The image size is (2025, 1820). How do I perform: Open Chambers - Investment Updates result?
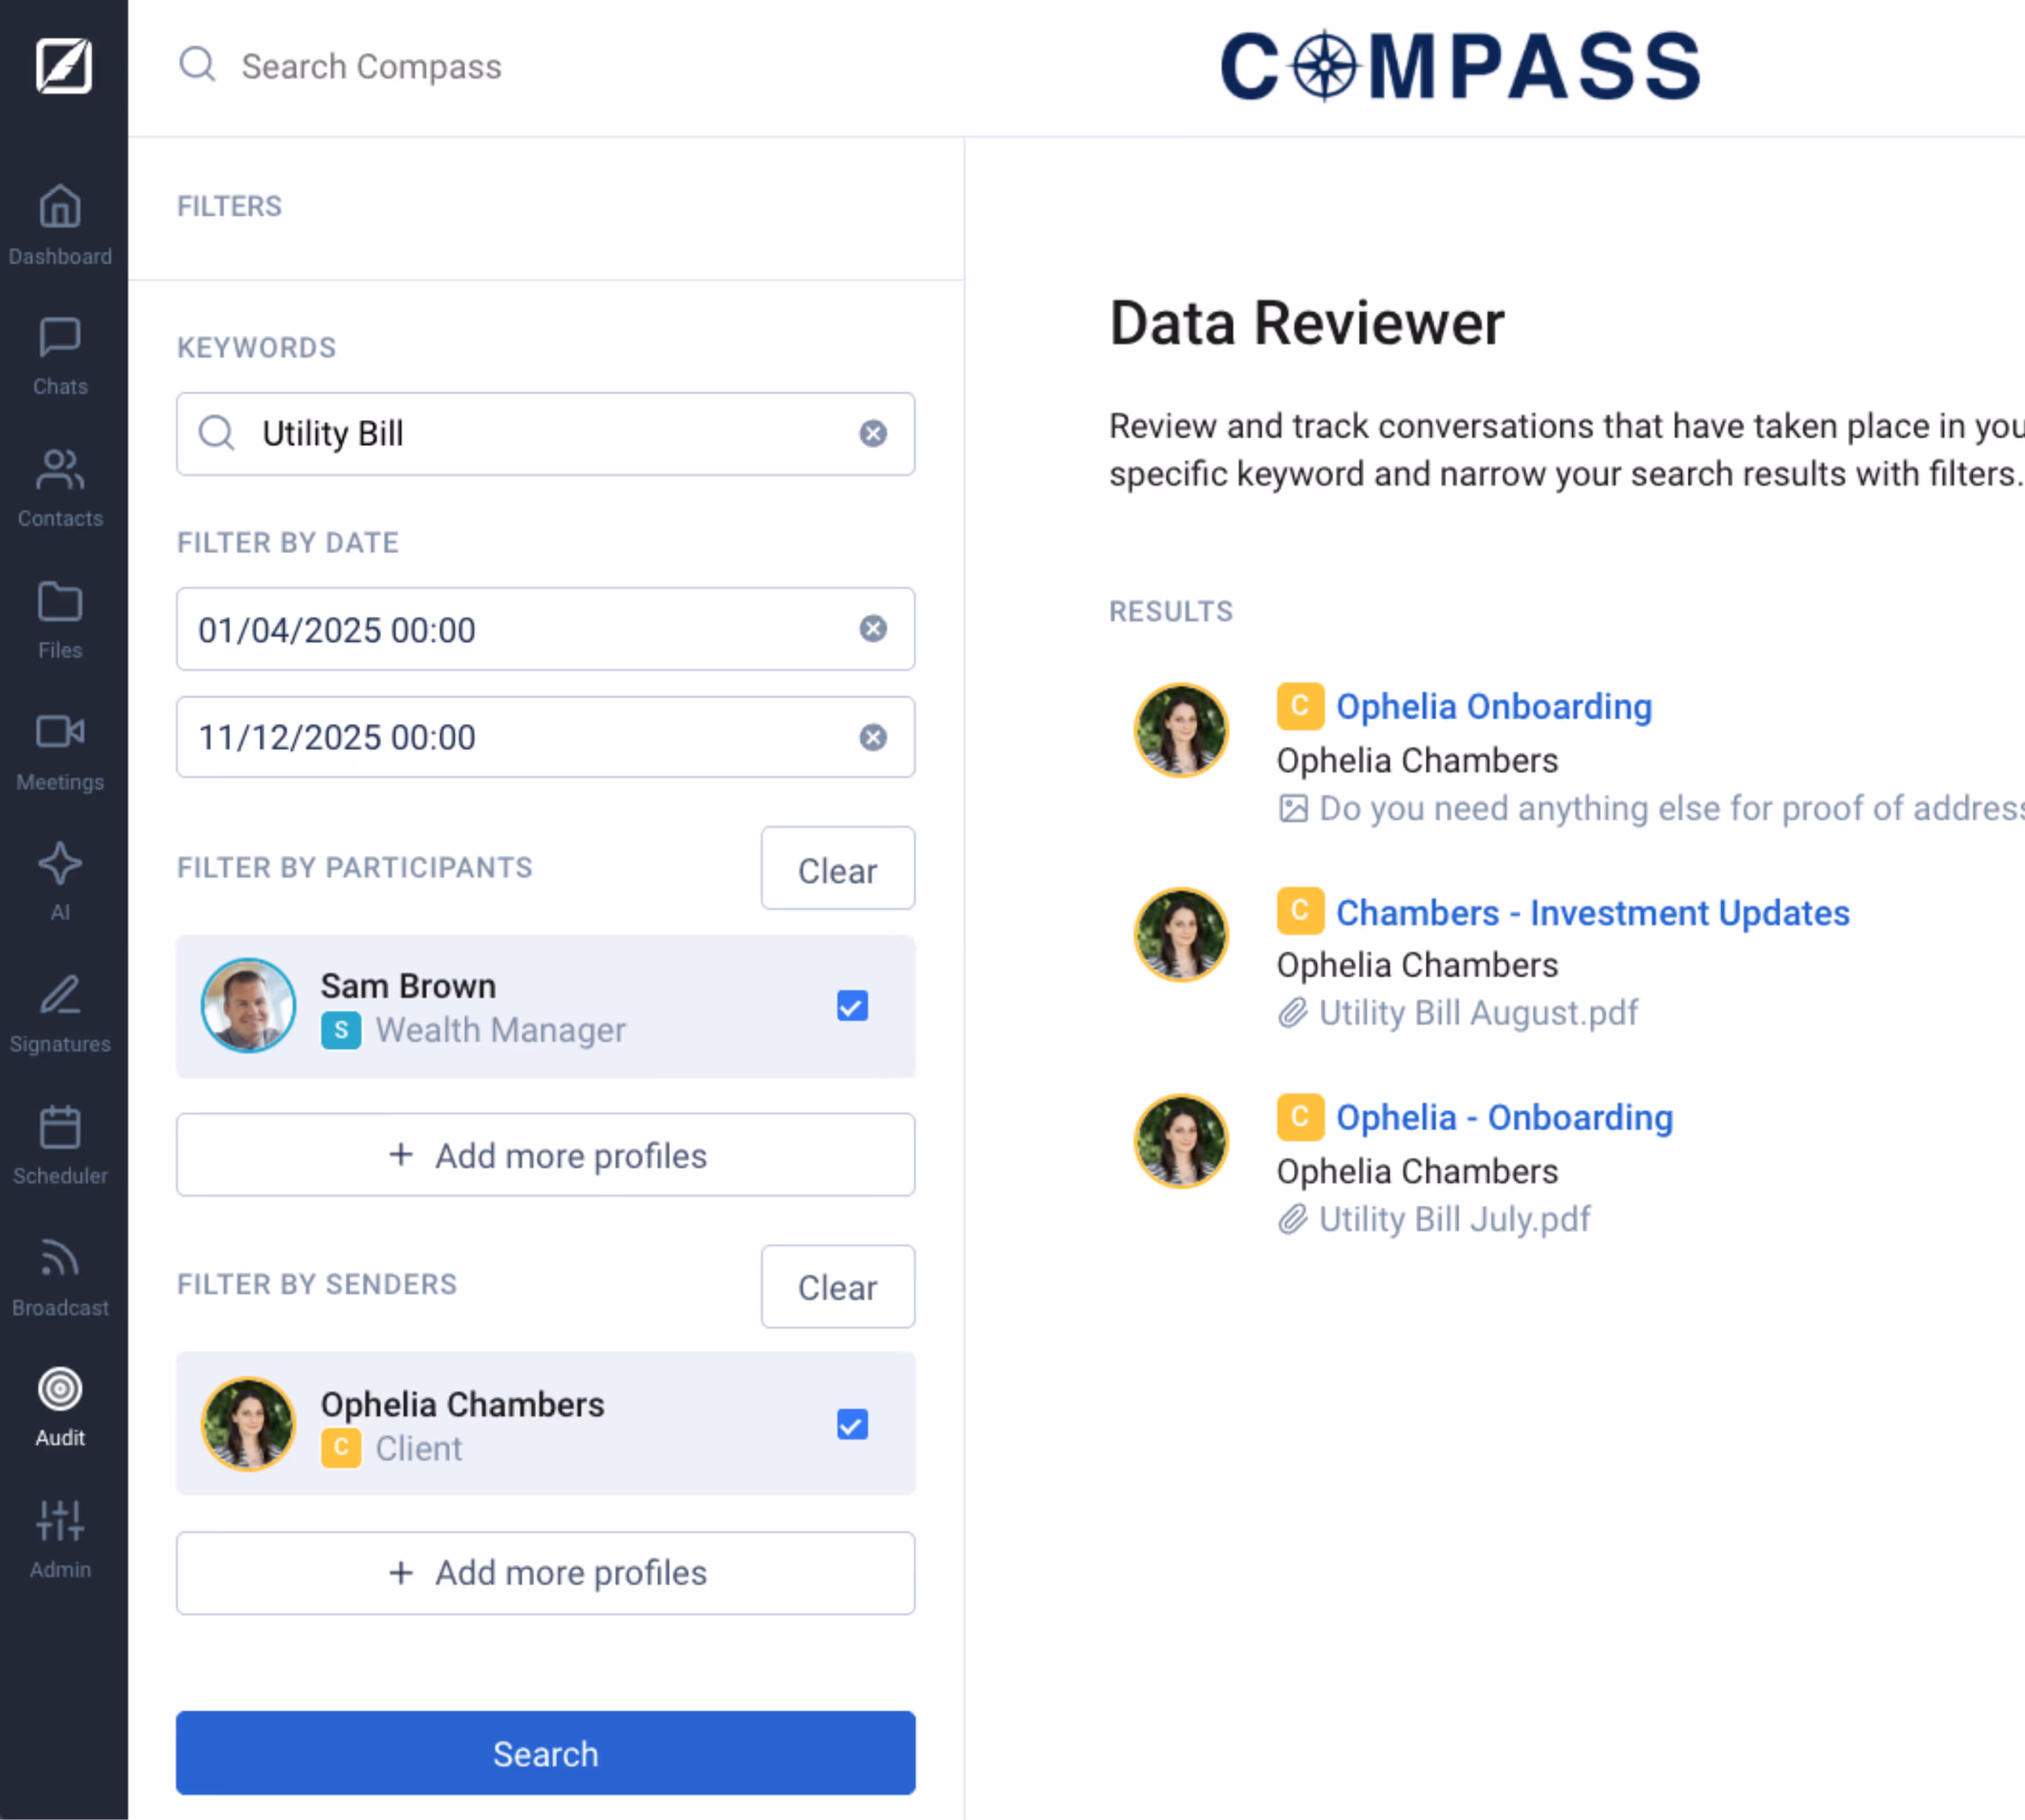1592,913
